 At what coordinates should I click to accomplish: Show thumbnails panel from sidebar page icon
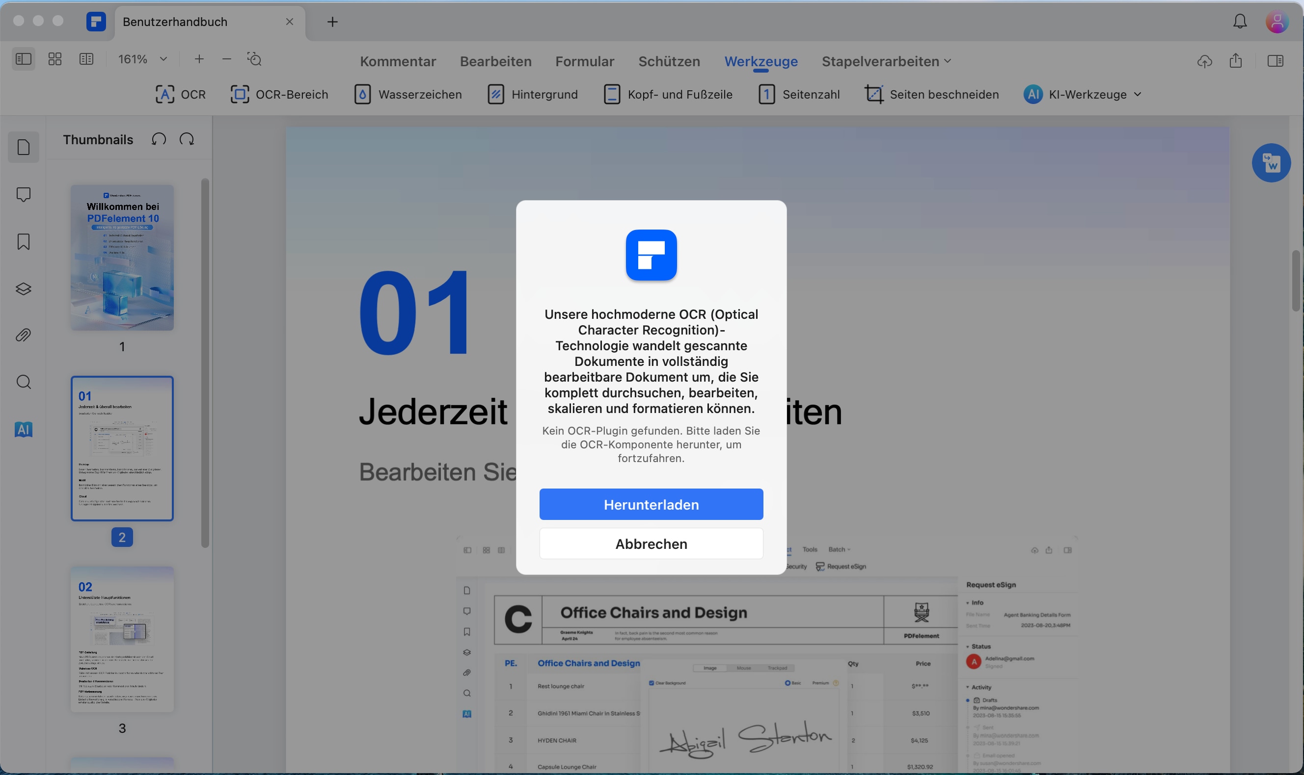(24, 147)
